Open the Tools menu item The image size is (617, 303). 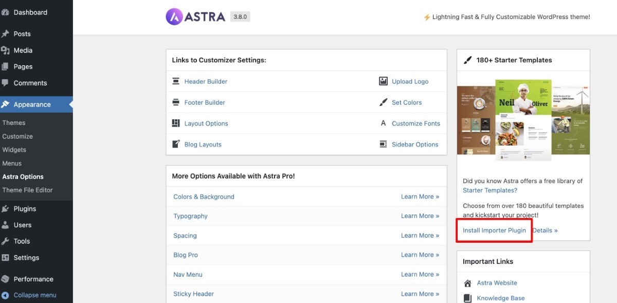(x=22, y=241)
